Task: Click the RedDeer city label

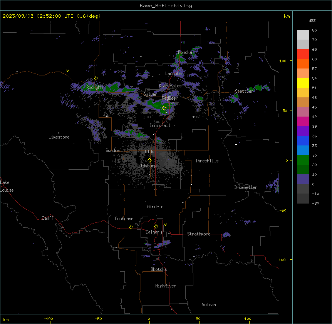Action: [169, 98]
